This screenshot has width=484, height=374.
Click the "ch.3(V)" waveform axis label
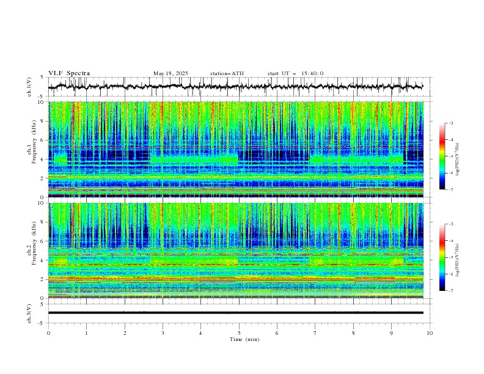[29, 313]
